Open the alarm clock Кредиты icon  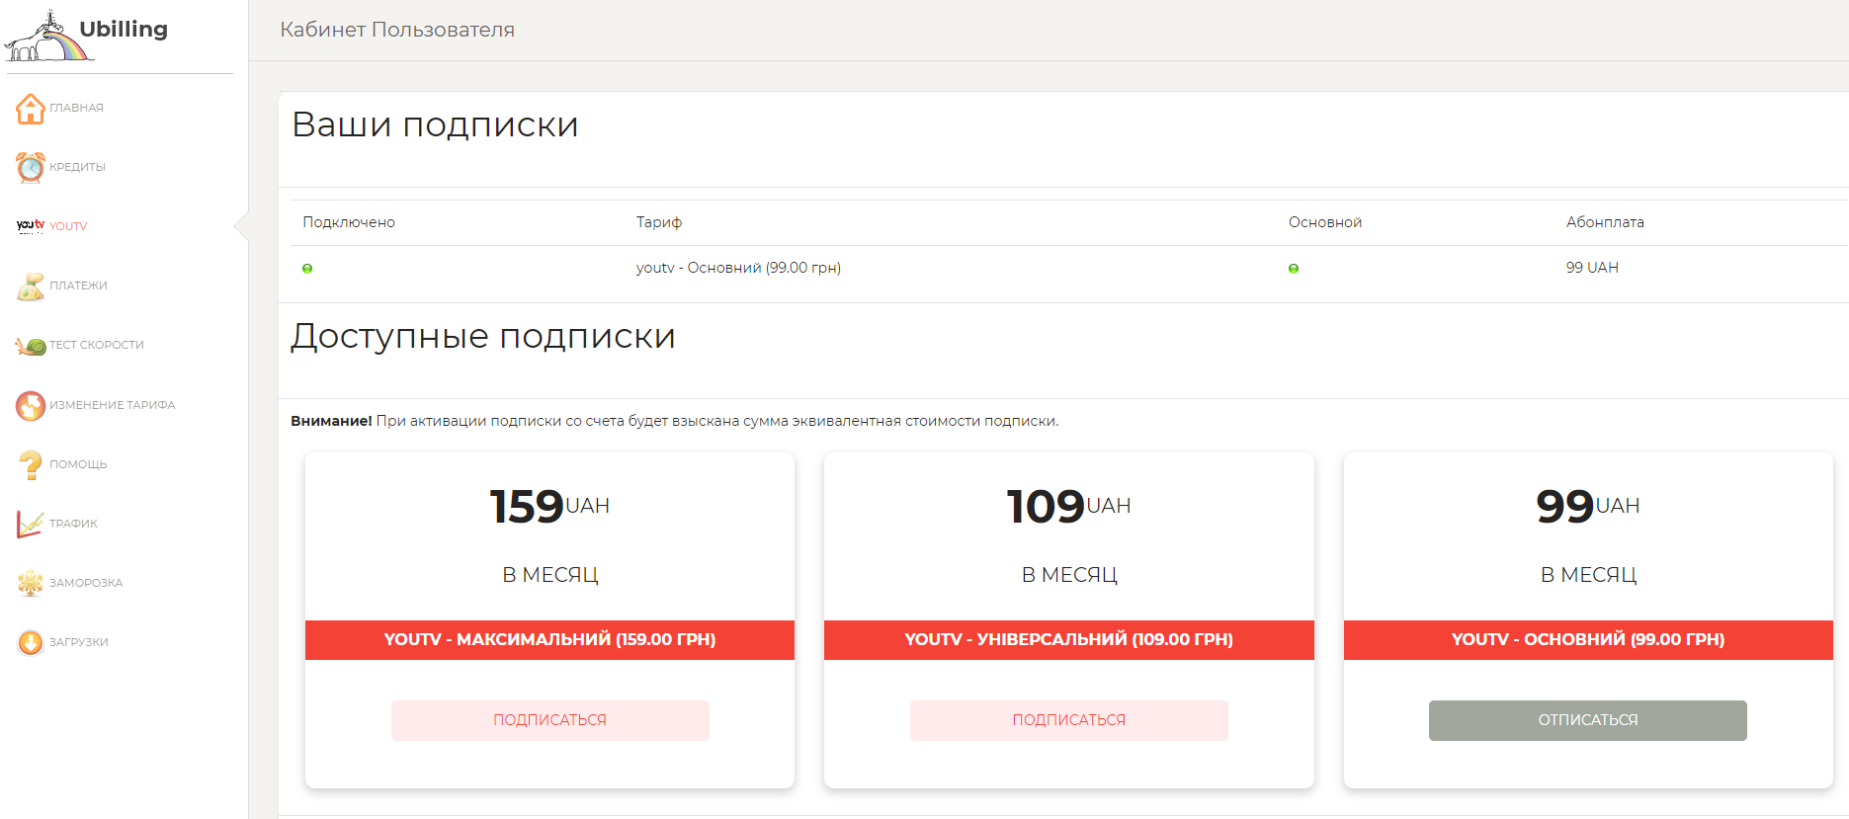tap(31, 167)
